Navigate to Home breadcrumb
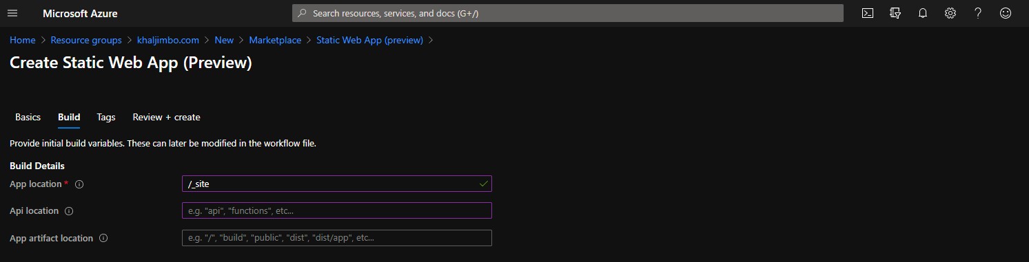 click(23, 40)
